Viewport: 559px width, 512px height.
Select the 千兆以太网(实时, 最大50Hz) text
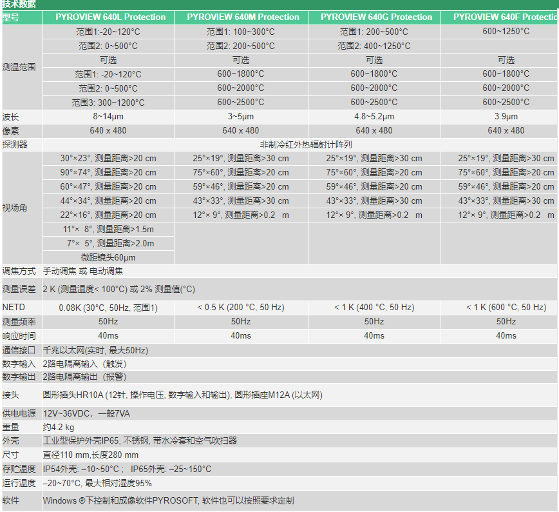(x=95, y=350)
